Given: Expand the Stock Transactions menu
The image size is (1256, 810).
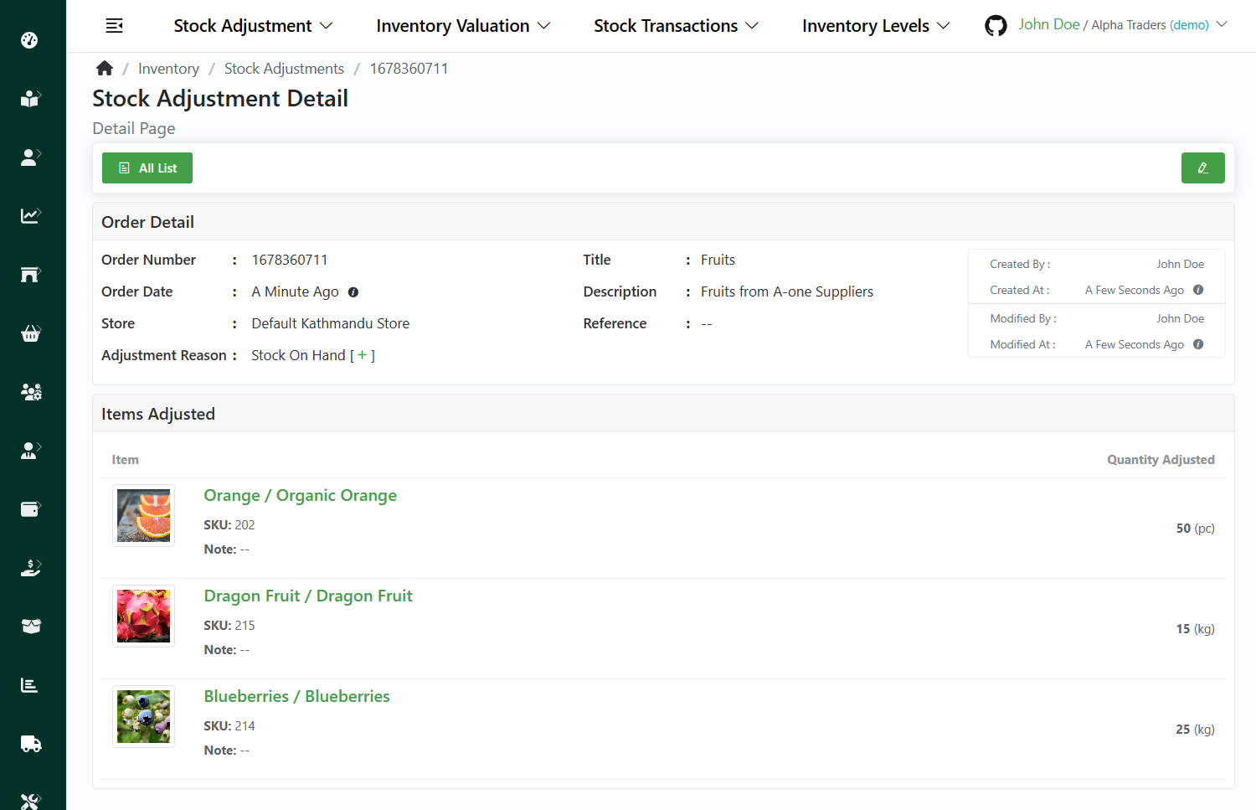Looking at the screenshot, I should click(x=676, y=26).
